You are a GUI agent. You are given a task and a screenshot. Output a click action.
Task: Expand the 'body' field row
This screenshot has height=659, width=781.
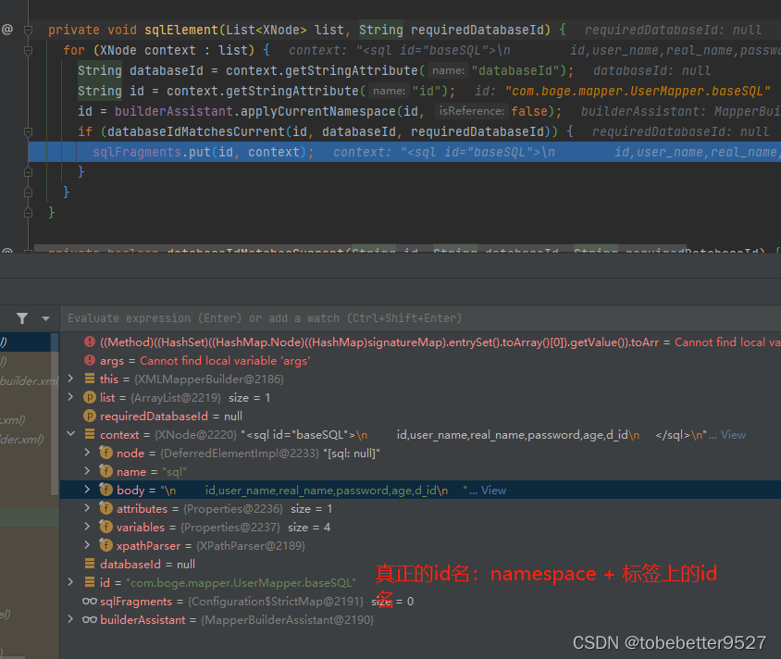tap(87, 490)
